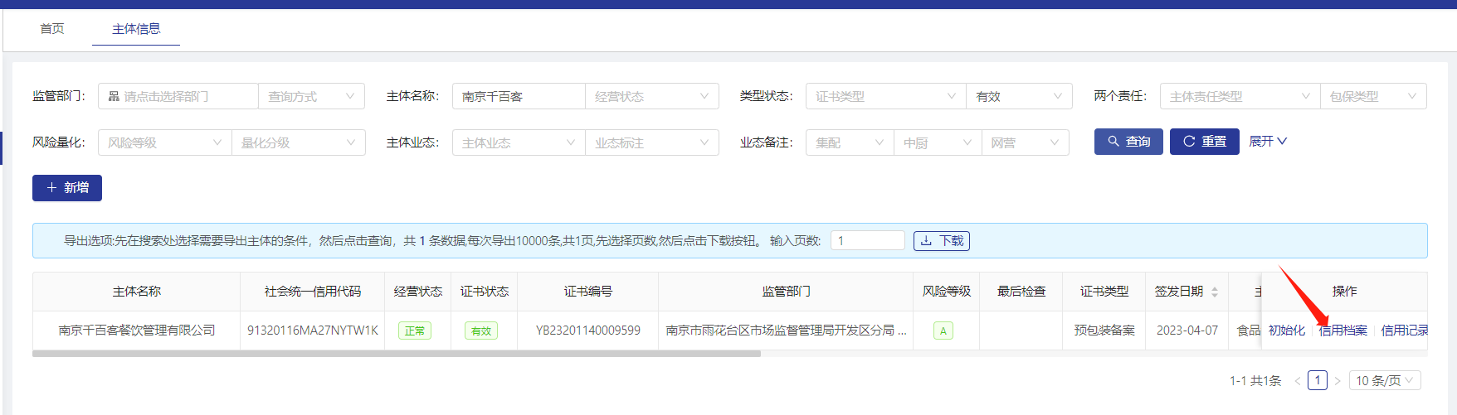
Task: Go to next page arrow
Action: [1338, 381]
